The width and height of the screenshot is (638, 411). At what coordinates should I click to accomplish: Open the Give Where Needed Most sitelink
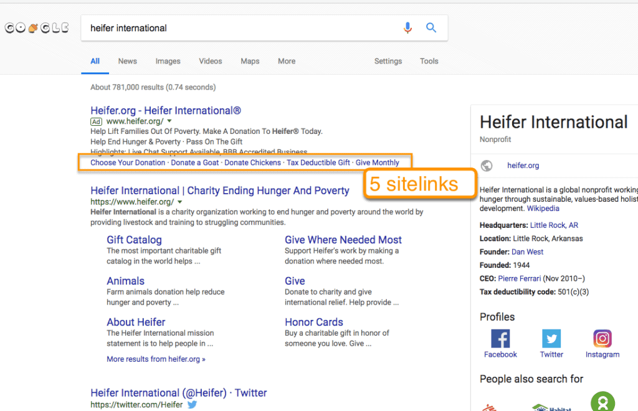click(343, 240)
